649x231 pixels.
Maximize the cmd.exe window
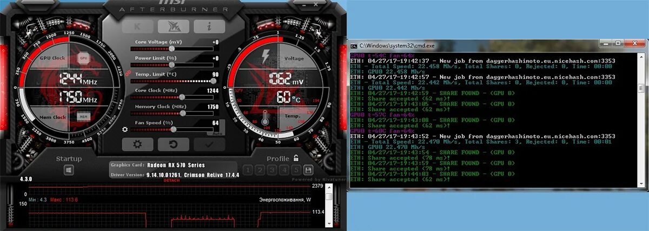point(618,43)
